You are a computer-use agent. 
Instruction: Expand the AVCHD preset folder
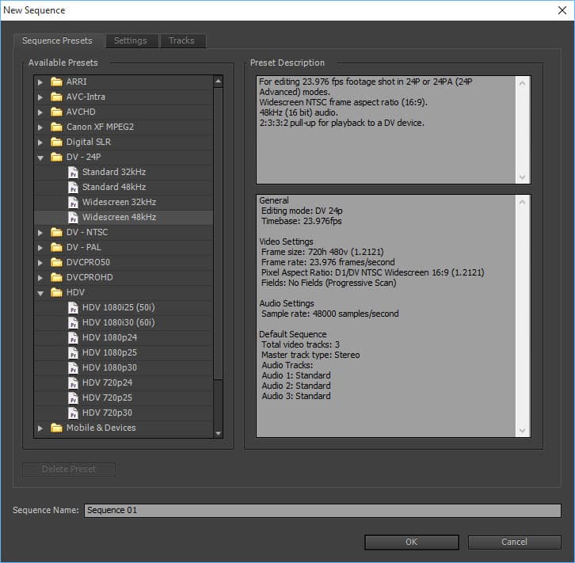(x=40, y=112)
